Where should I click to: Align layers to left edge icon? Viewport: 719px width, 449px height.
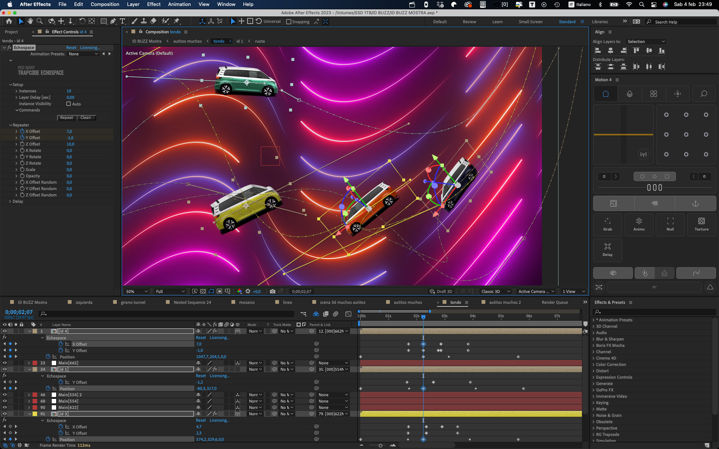(x=598, y=51)
